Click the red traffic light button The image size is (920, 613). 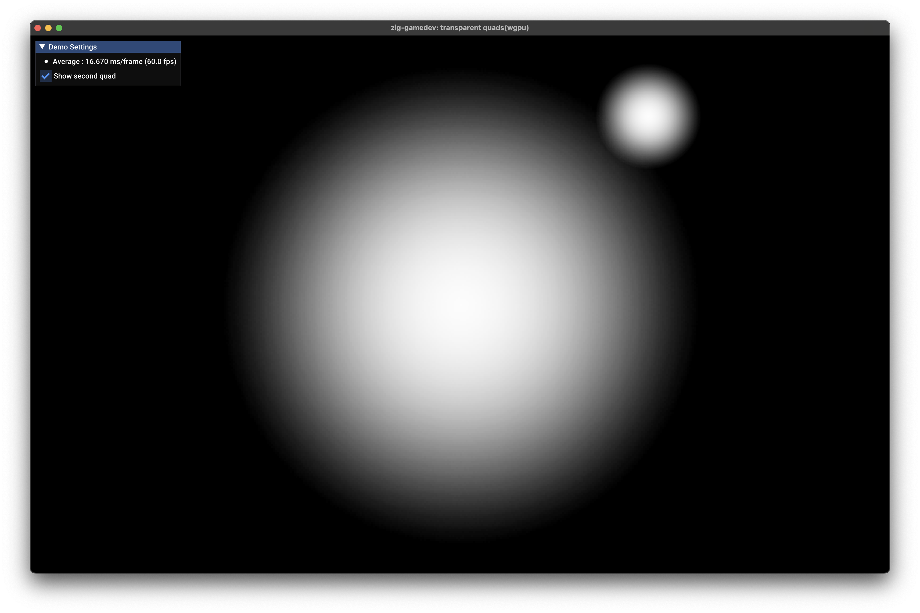(x=38, y=28)
